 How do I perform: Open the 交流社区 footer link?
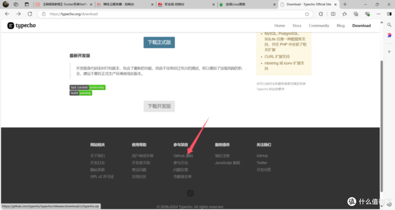click(x=139, y=177)
